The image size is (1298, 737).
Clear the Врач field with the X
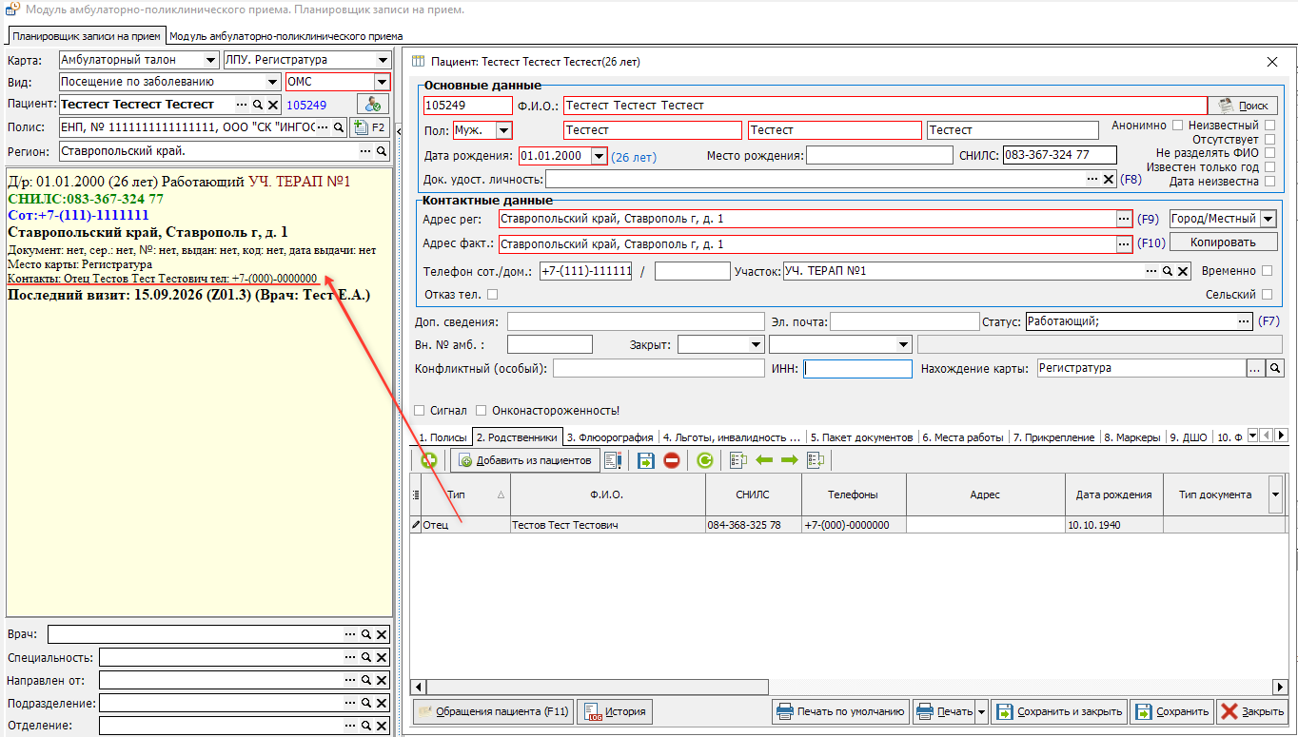382,634
